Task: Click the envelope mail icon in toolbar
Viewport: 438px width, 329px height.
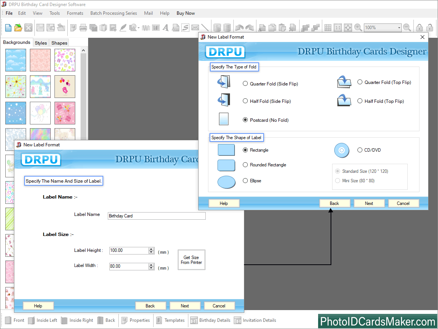Action: [195, 28]
